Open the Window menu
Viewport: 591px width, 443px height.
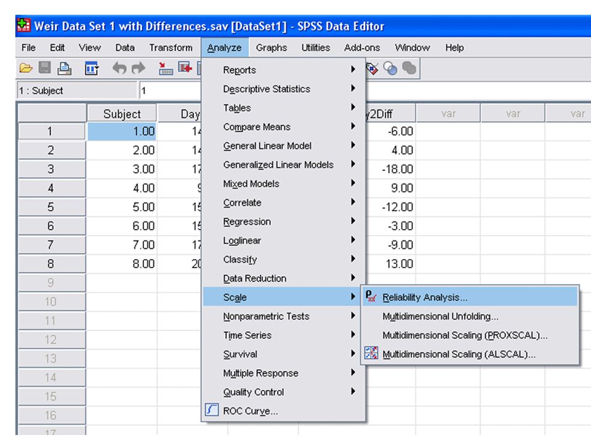tap(412, 48)
